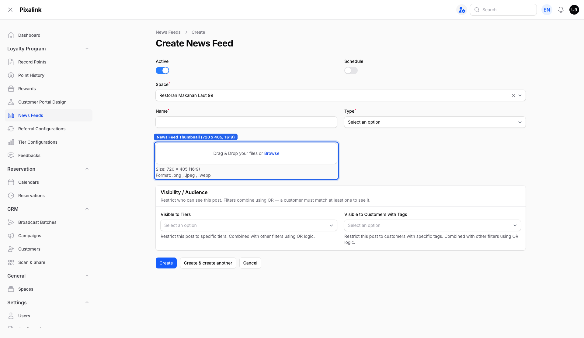Click Create & create another button
The width and height of the screenshot is (584, 338).
[208, 263]
